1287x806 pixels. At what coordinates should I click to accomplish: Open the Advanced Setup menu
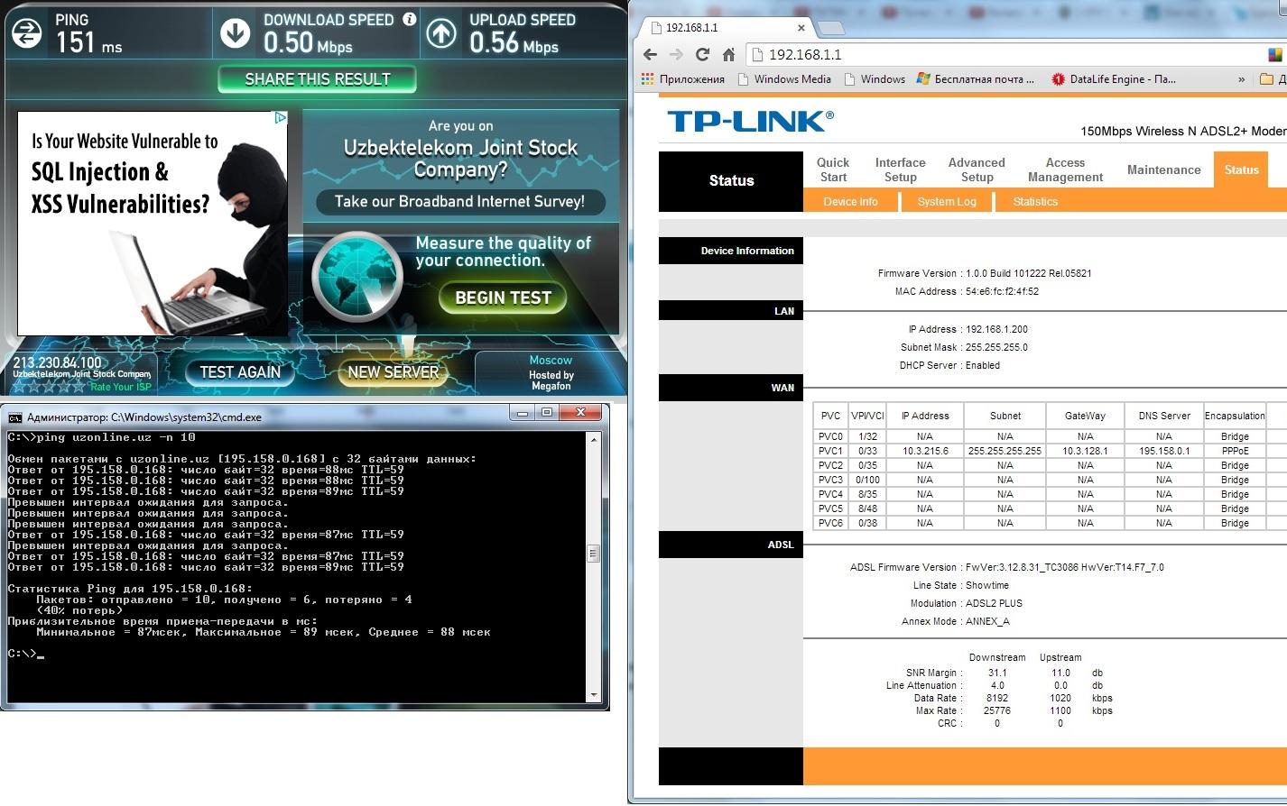(x=977, y=169)
